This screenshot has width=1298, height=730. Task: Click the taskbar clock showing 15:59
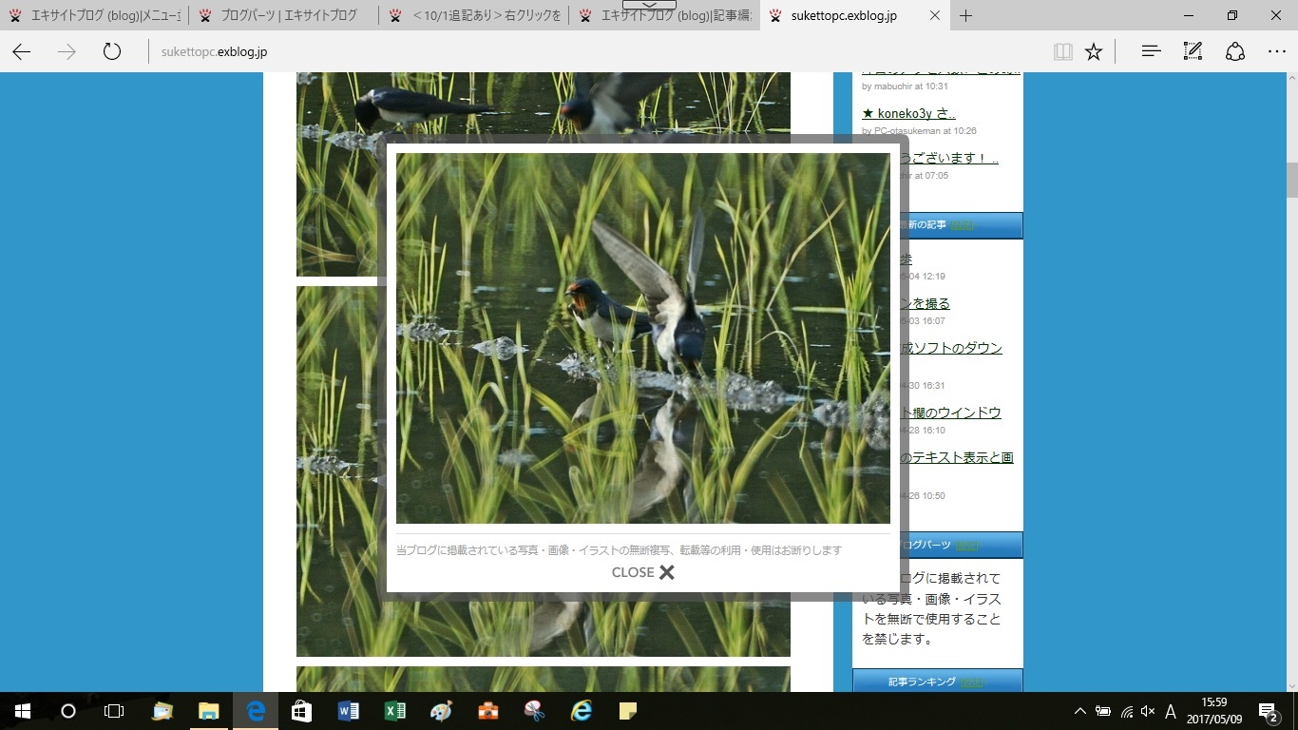[1213, 711]
